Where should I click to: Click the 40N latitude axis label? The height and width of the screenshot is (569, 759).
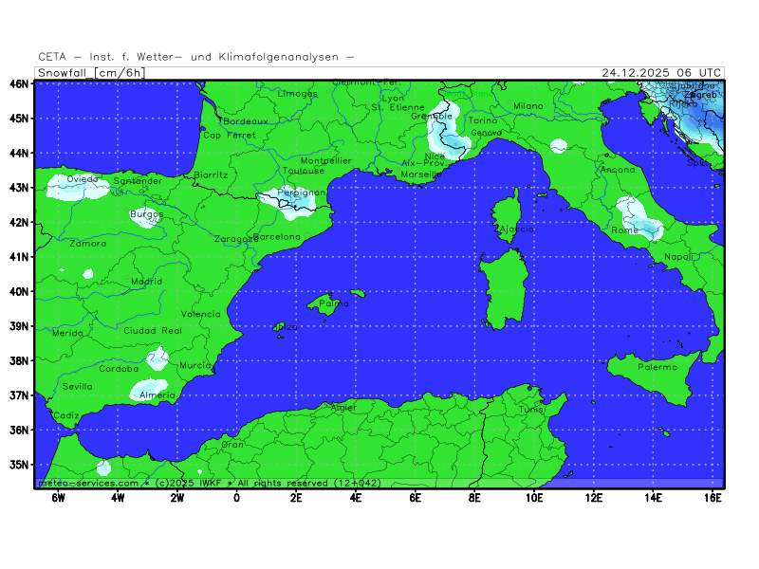point(18,291)
